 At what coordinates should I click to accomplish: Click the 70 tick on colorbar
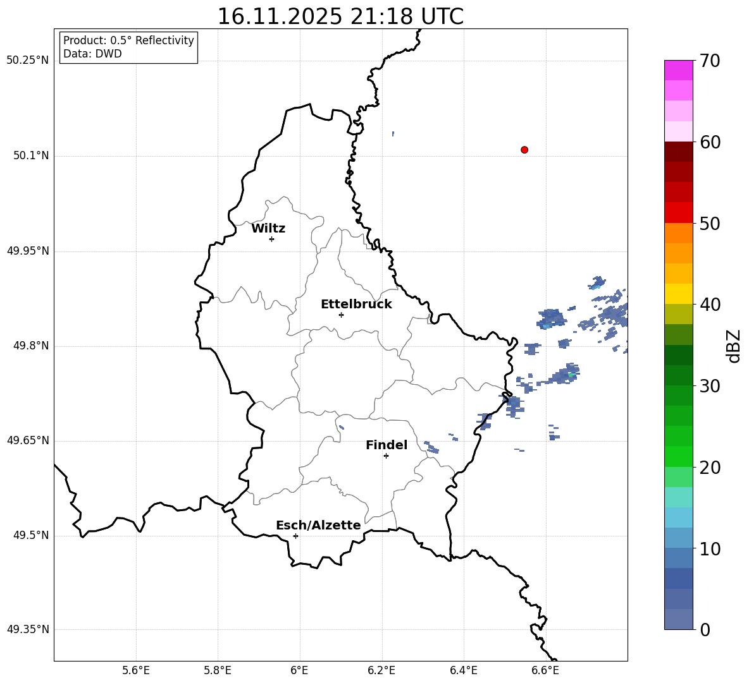710,61
